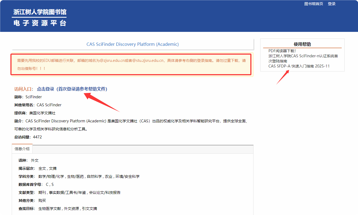The height and width of the screenshot is (215, 358).
Task: Click 登录 in the top-right header
Action: 332,4
